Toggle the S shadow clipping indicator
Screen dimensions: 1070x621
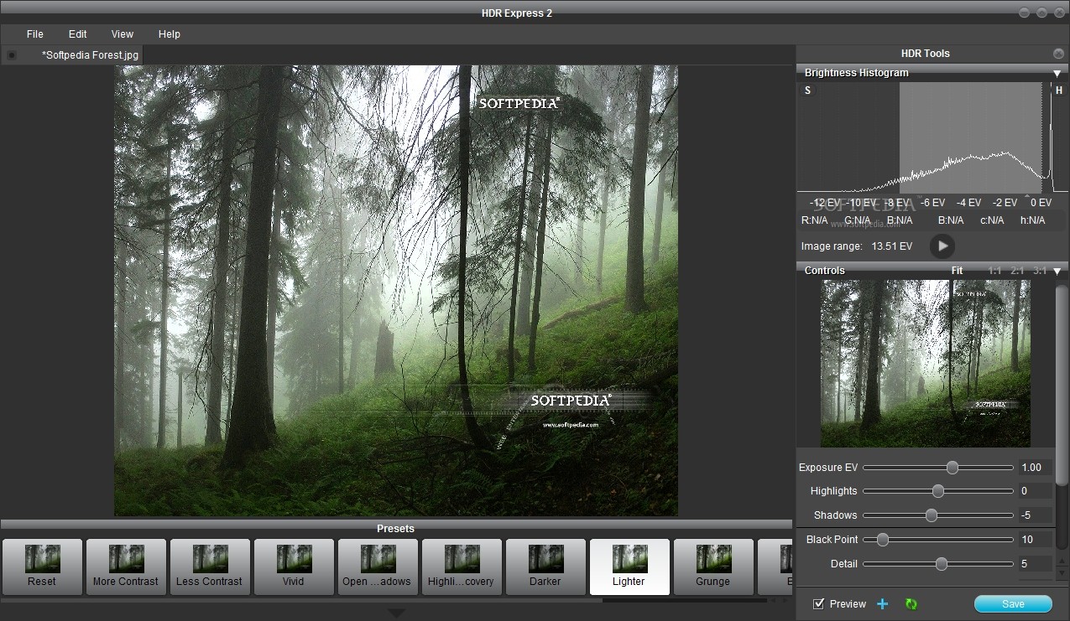808,91
